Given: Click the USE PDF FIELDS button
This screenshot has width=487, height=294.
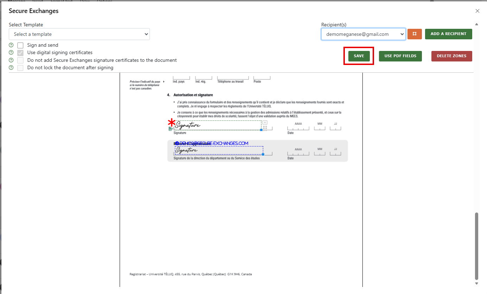Looking at the screenshot, I should (400, 56).
